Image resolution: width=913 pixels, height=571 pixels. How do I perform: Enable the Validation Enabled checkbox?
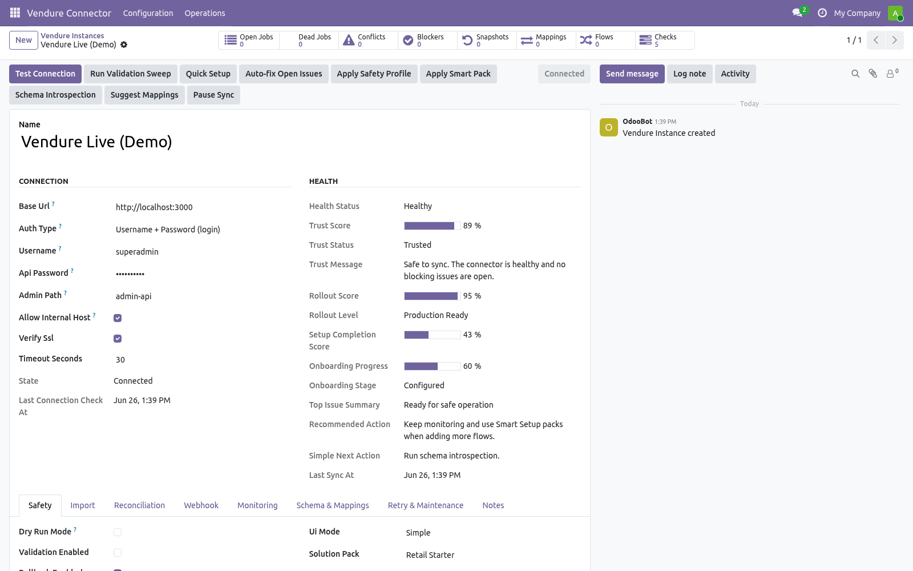click(x=118, y=553)
